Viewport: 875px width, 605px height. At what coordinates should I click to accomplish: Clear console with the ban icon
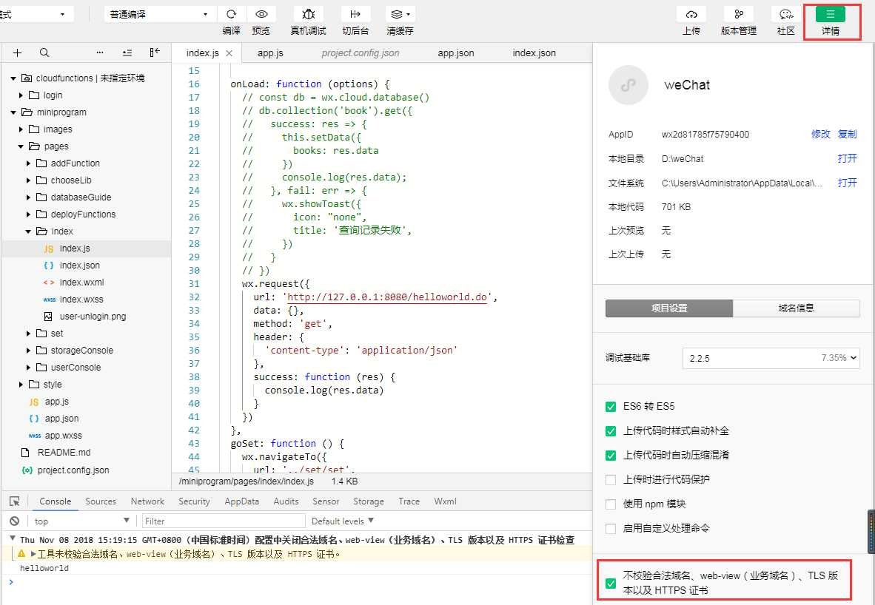[x=15, y=521]
